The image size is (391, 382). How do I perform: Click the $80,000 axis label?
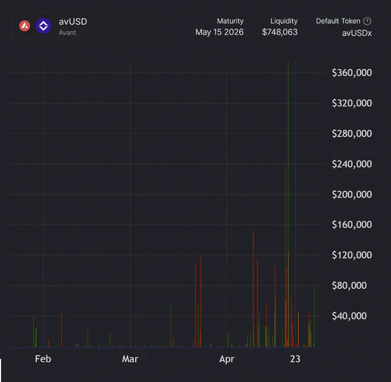(349, 285)
